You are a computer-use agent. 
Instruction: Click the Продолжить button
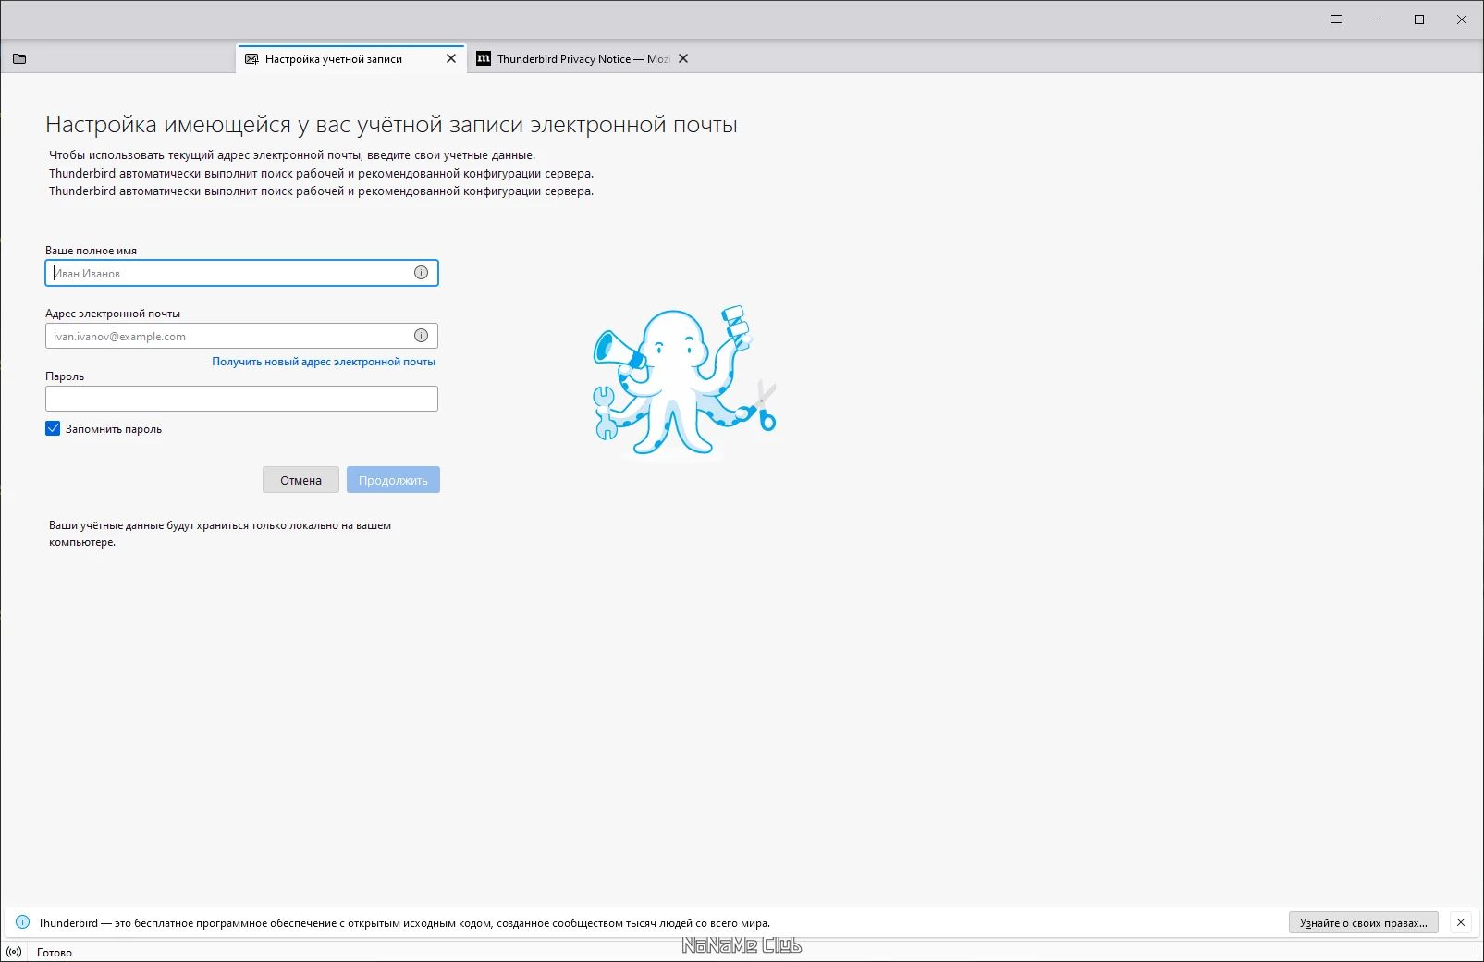pyautogui.click(x=393, y=480)
